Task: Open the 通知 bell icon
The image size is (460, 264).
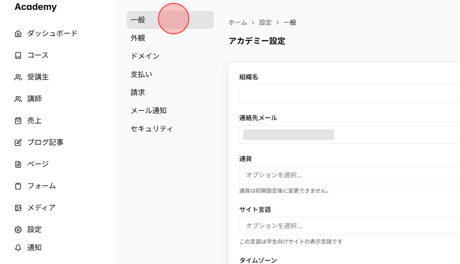Action: 18,247
